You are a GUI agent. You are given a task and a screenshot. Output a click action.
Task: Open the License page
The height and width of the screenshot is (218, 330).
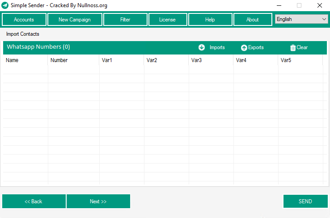pos(167,20)
